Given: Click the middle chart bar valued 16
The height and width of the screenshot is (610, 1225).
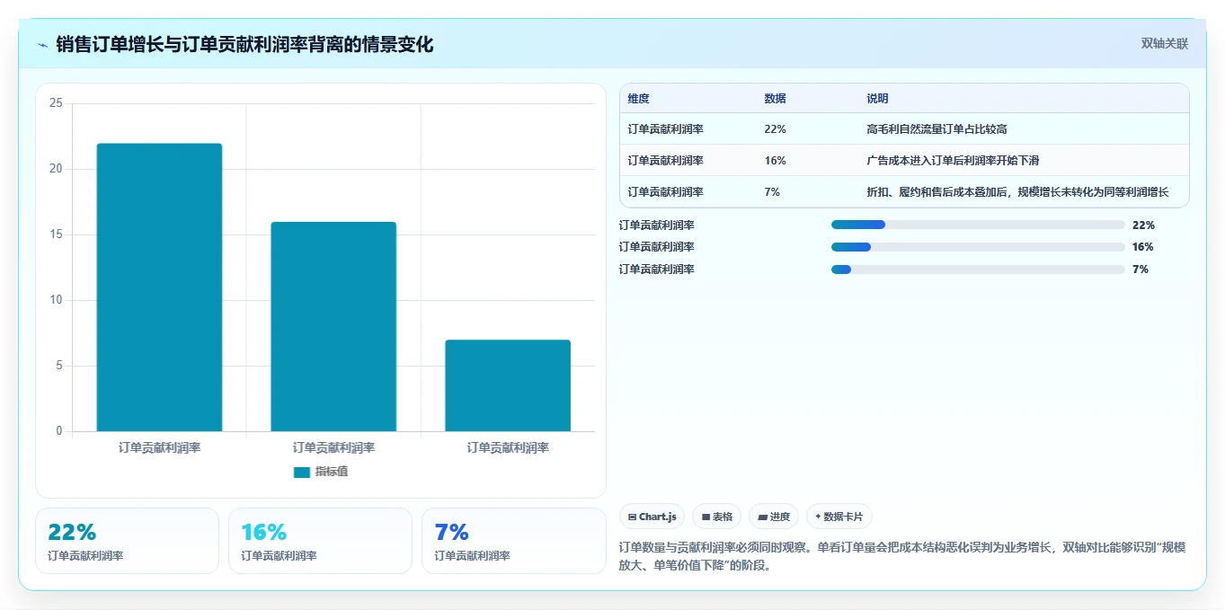Looking at the screenshot, I should [333, 327].
